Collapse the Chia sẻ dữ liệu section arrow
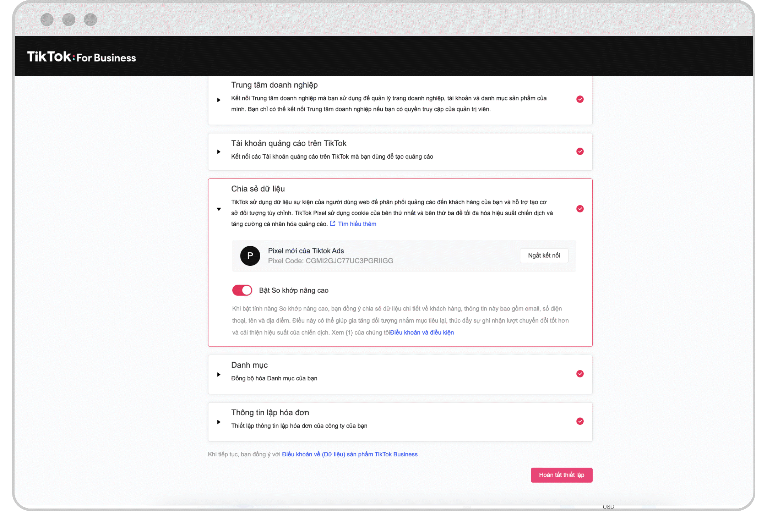The width and height of the screenshot is (767, 511). [219, 209]
